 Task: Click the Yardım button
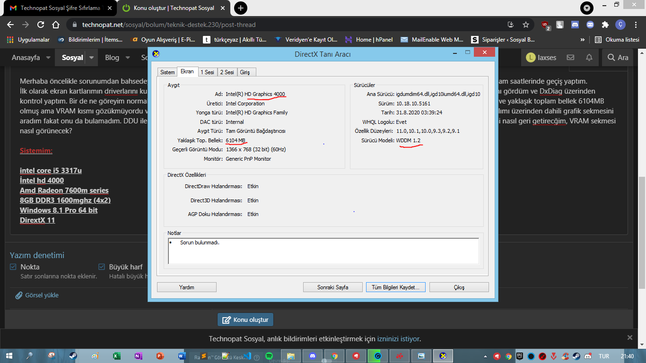tap(187, 287)
